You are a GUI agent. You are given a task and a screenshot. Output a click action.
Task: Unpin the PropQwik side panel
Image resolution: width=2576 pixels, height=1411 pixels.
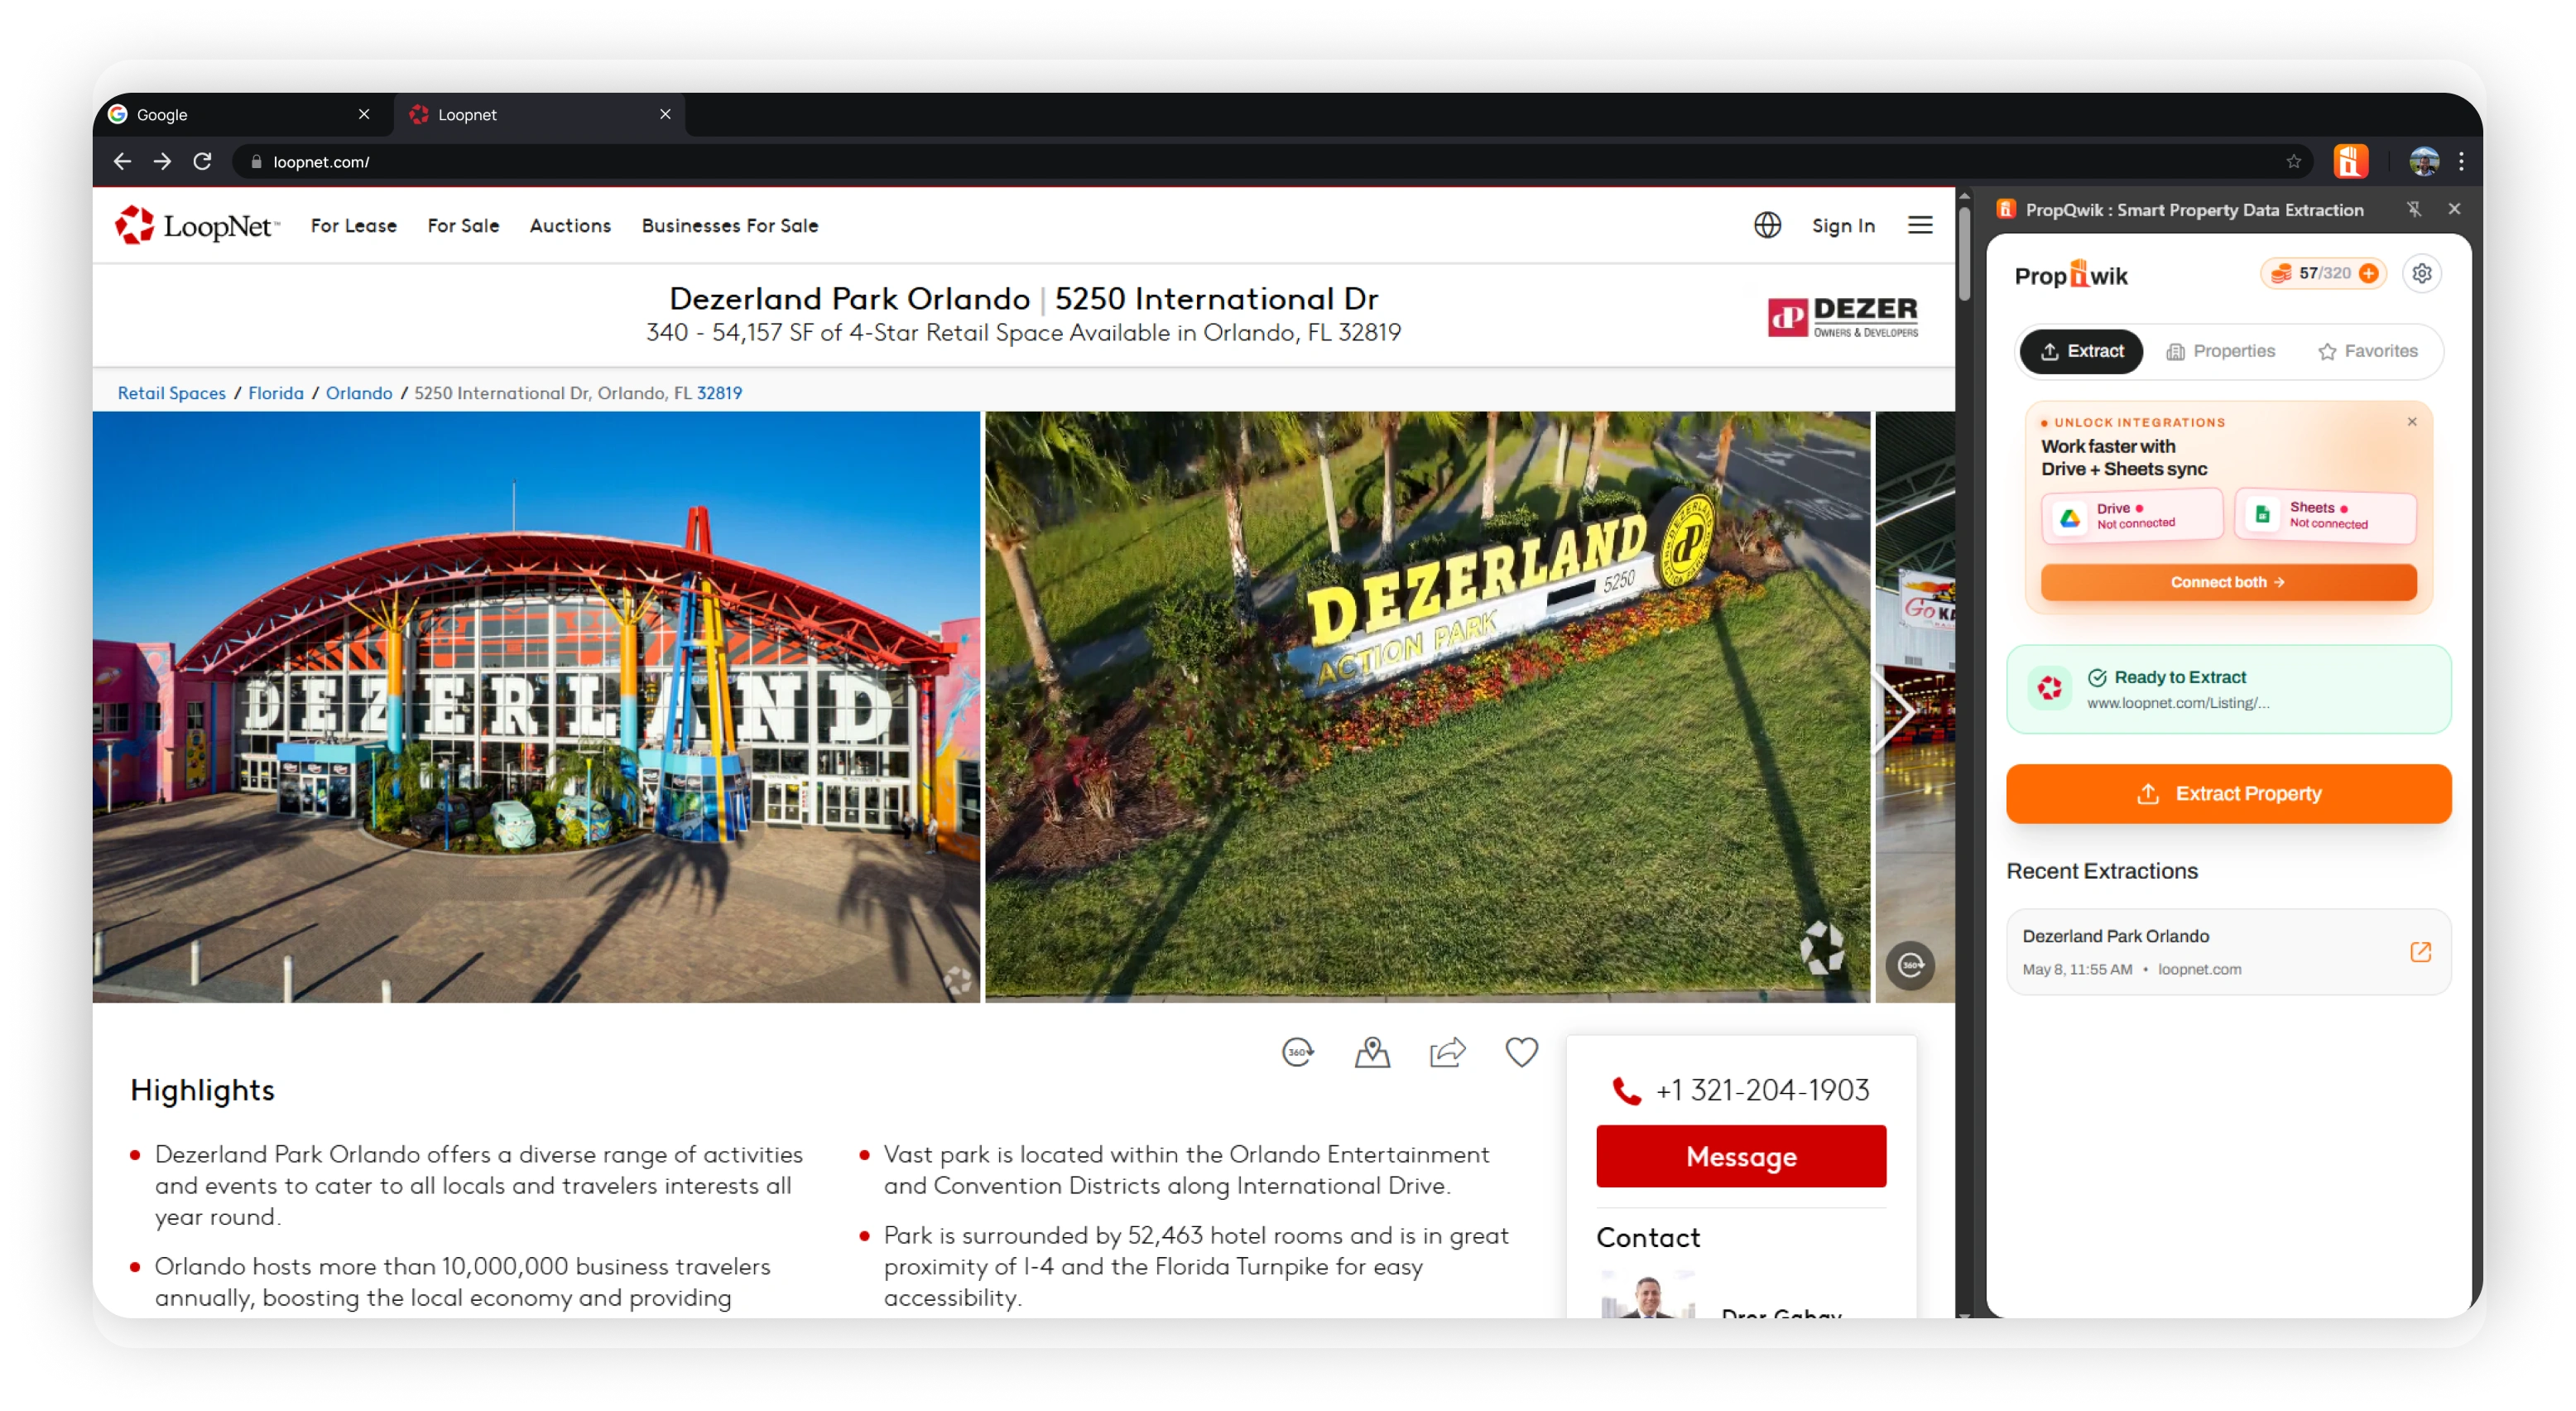[2414, 209]
